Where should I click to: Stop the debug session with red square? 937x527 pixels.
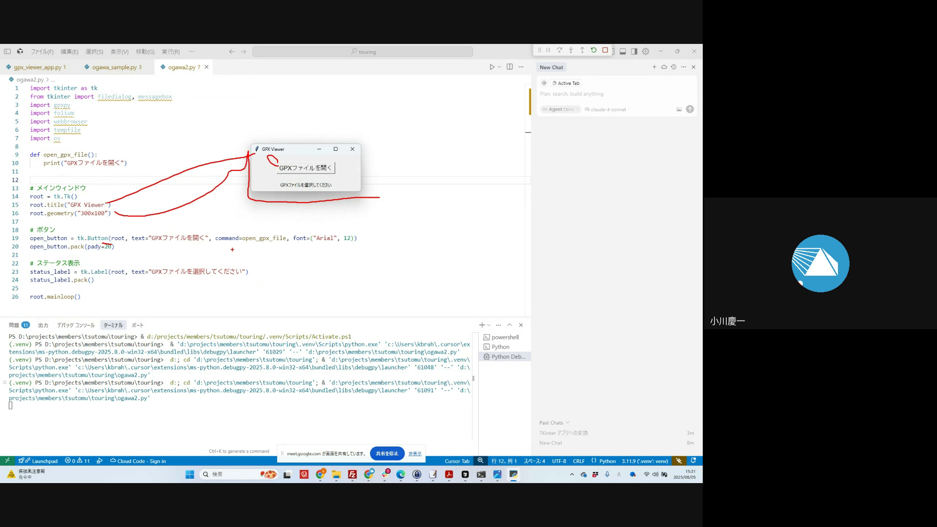pos(605,50)
